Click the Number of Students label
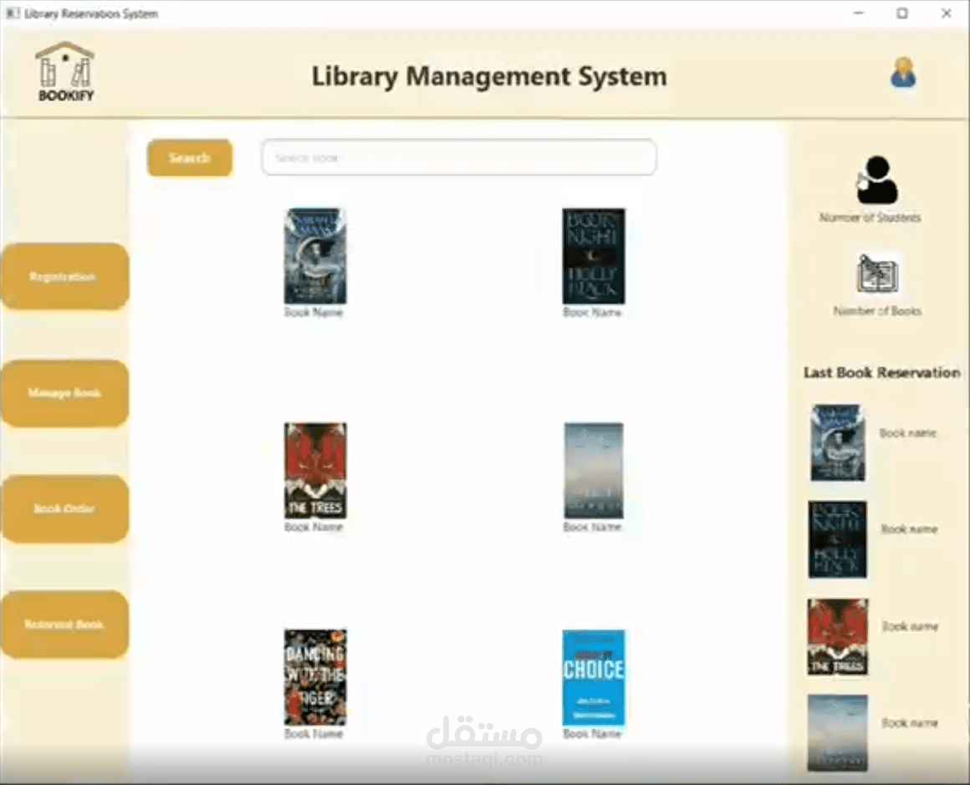This screenshot has height=785, width=970. (x=870, y=217)
